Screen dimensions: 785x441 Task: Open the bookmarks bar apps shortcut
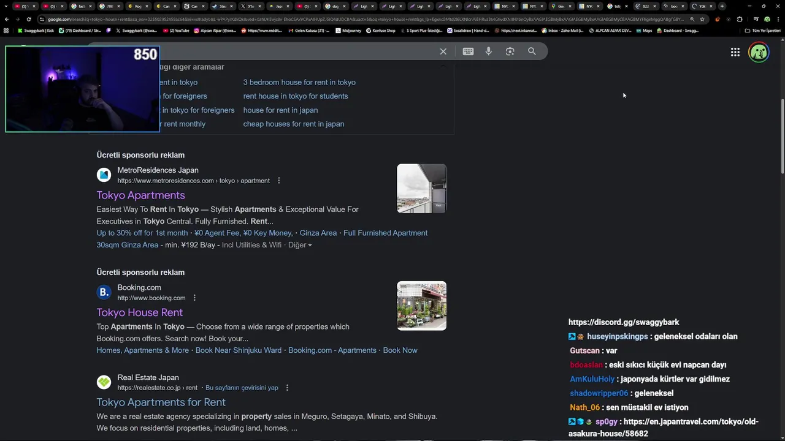(x=6, y=30)
